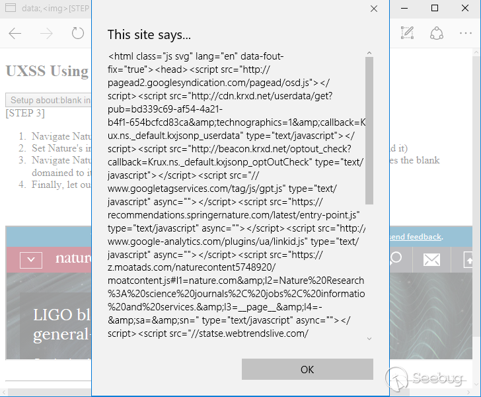Click the Share icon in Edge toolbar
Viewport: 481px width, 397px height.
437,33
